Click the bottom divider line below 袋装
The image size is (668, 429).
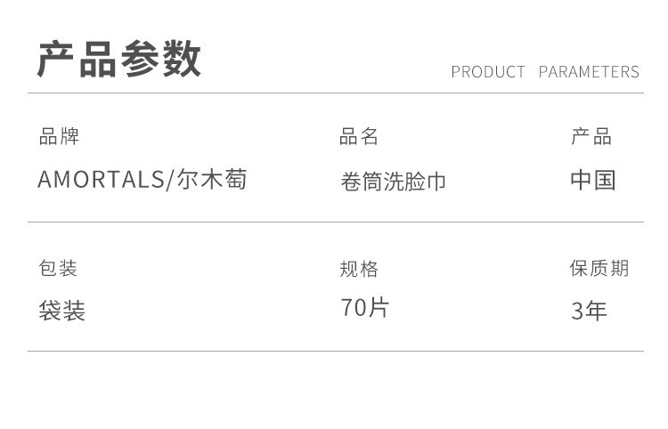(335, 352)
